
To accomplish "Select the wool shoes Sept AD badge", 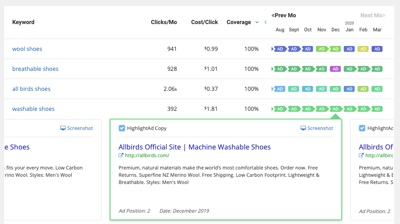I will pos(294,49).
